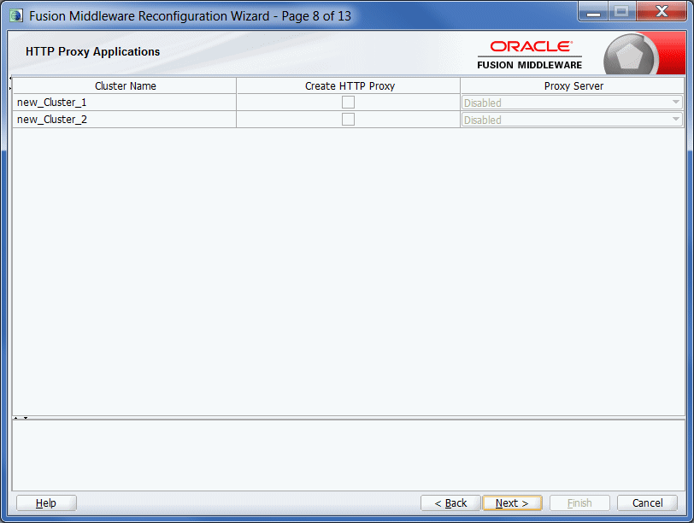This screenshot has width=694, height=523.
Task: Click the Create HTTP Proxy column header
Action: 349,85
